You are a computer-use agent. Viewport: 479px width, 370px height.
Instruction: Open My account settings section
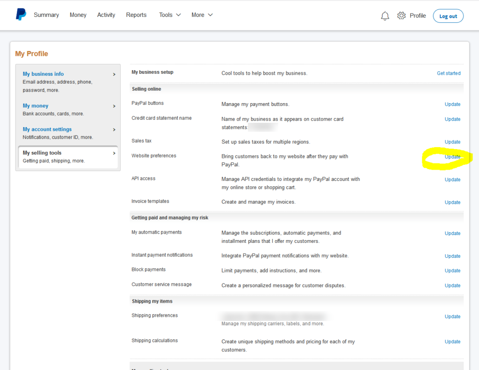pyautogui.click(x=47, y=129)
